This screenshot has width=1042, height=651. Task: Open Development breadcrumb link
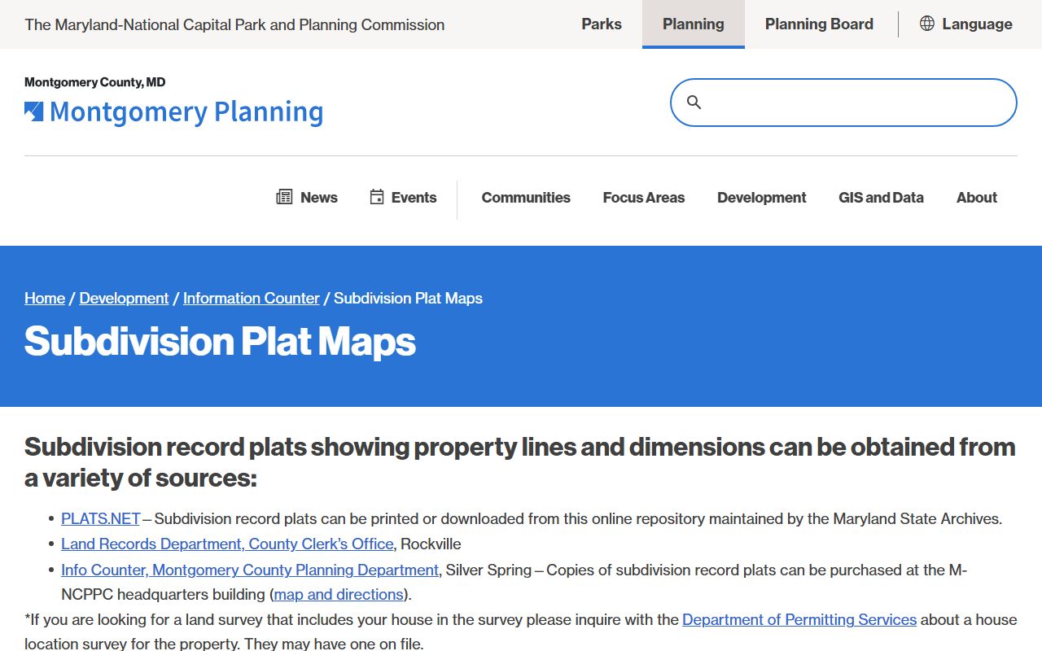[x=124, y=298]
